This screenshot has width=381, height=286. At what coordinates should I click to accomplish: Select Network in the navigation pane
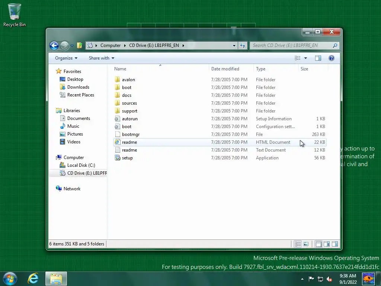click(x=72, y=188)
